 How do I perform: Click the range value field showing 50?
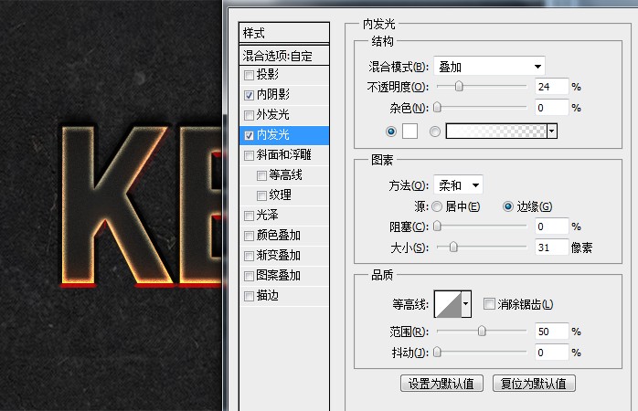pos(551,332)
